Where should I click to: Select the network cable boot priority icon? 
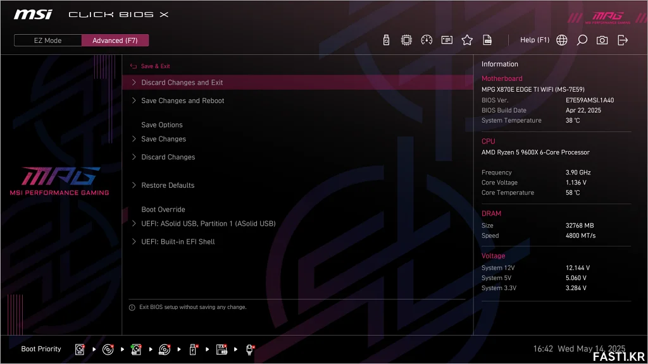(250, 349)
